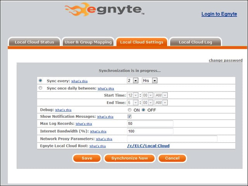Click the End Time label

point(116,102)
